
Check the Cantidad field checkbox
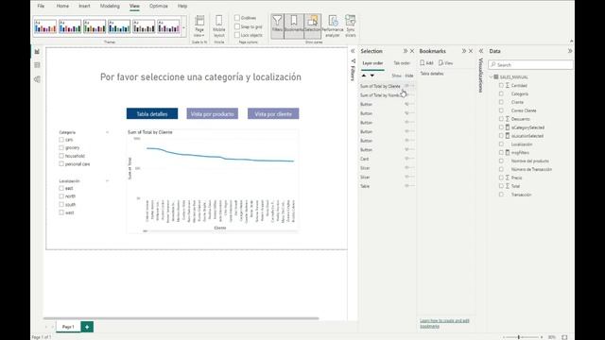[x=501, y=85]
